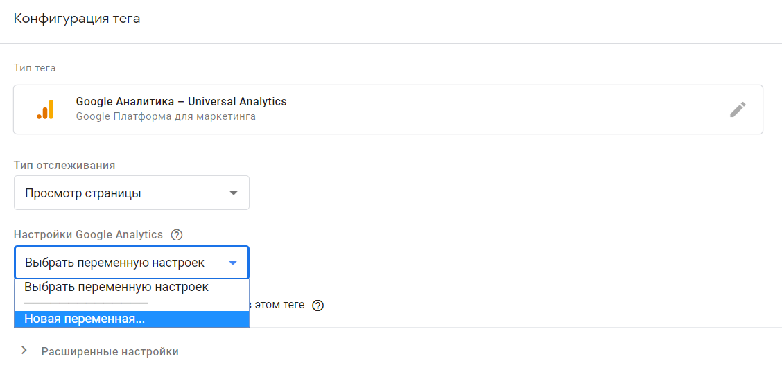Click the Google Аналитика – Universal Analytics title
The width and height of the screenshot is (782, 370).
coord(181,102)
